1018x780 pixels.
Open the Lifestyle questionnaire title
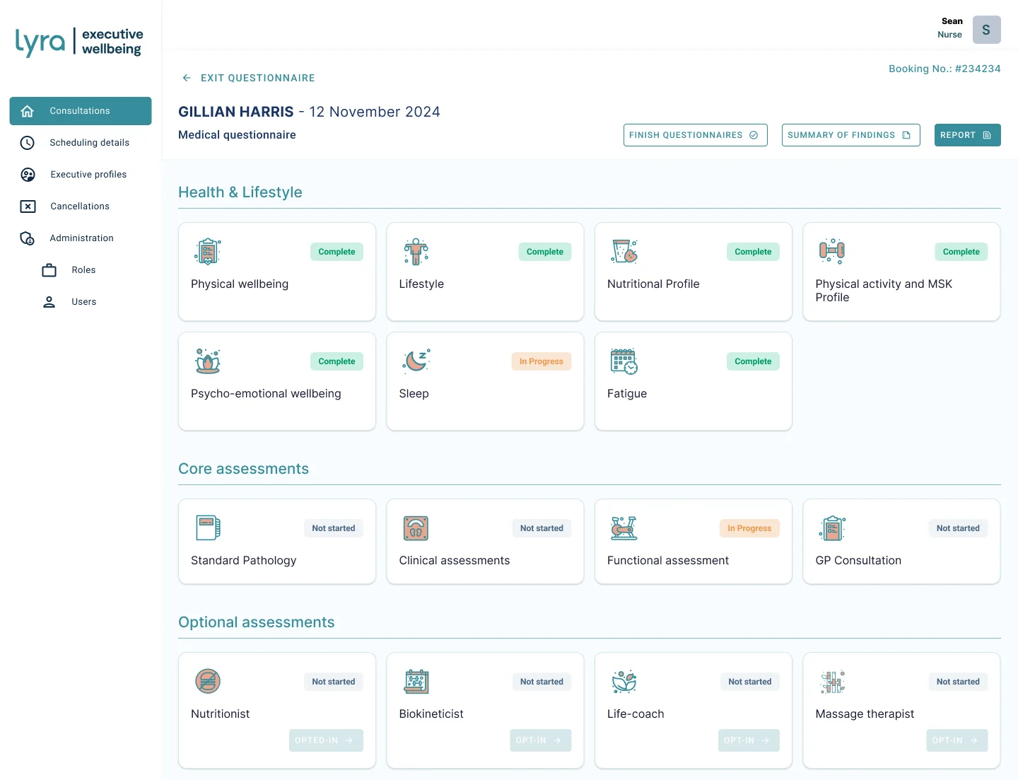click(421, 284)
